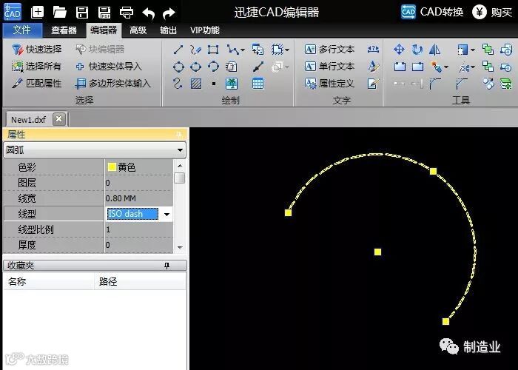Insert a table from the grid icon
The height and width of the screenshot is (370, 518).
coord(258,84)
